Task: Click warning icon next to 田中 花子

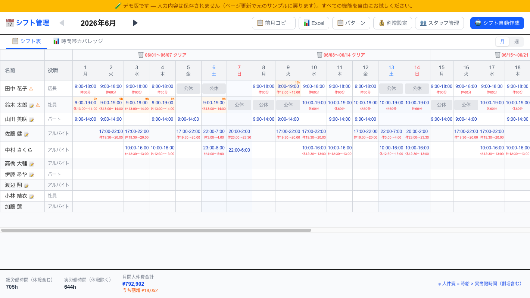Action: pos(31,89)
